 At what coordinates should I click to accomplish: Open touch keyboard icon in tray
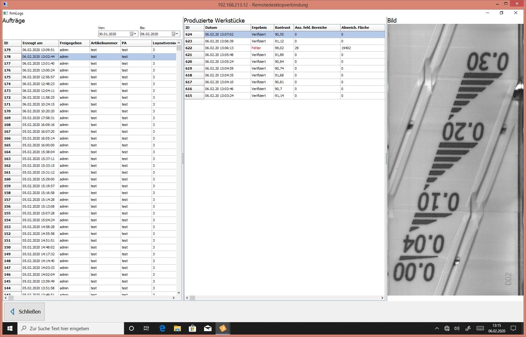(480, 328)
